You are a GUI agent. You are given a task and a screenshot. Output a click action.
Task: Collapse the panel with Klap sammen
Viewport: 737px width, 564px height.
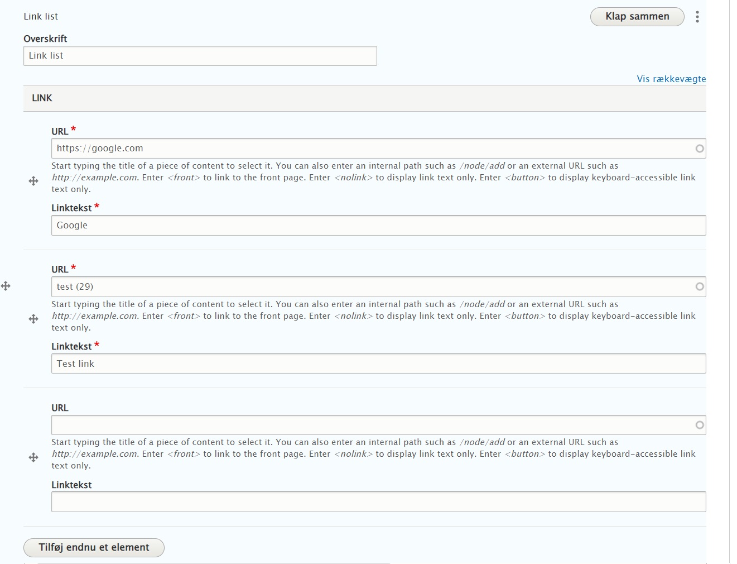click(637, 17)
